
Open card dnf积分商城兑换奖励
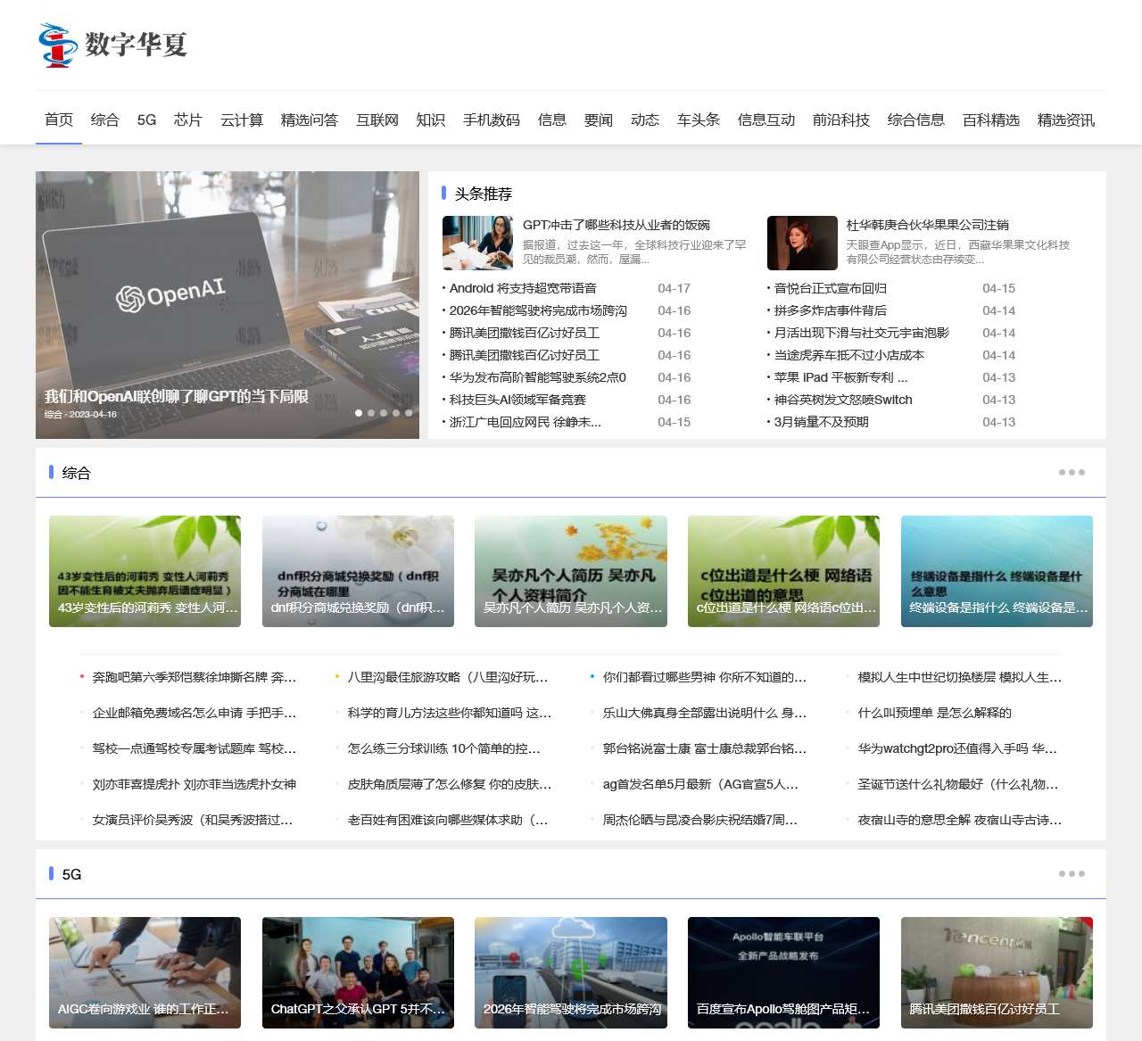[x=358, y=571]
